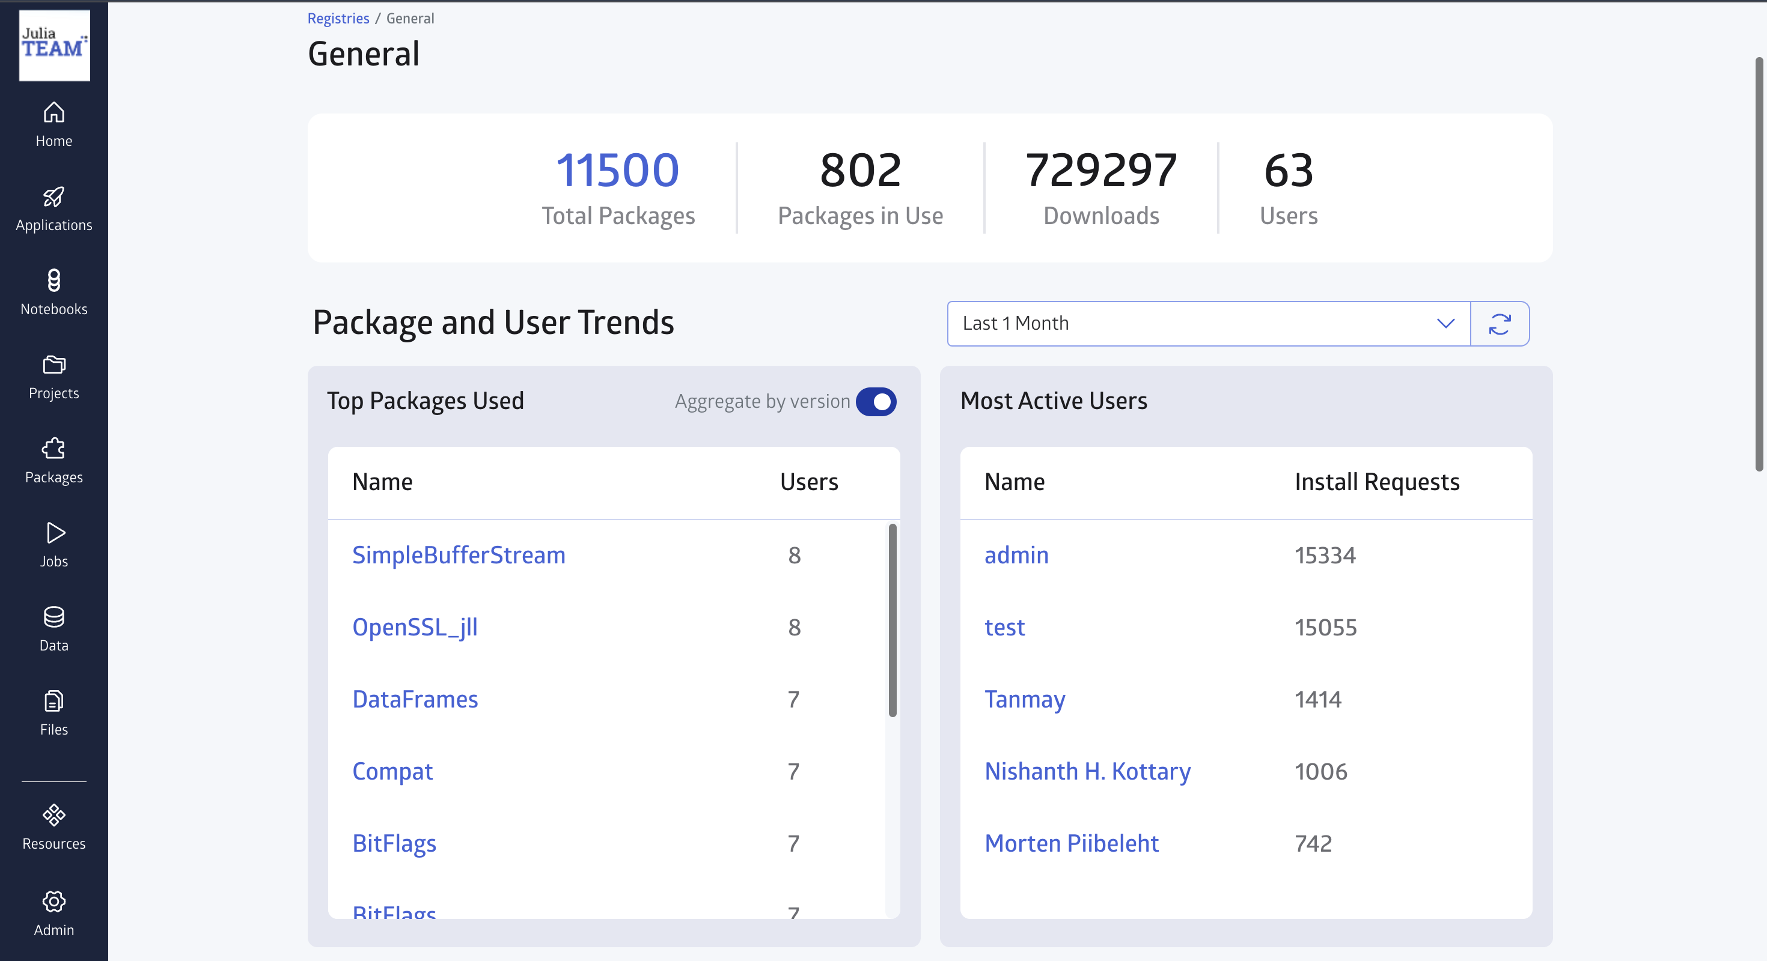Click the Top Packages list scrollbar
The width and height of the screenshot is (1767, 961).
click(x=893, y=620)
